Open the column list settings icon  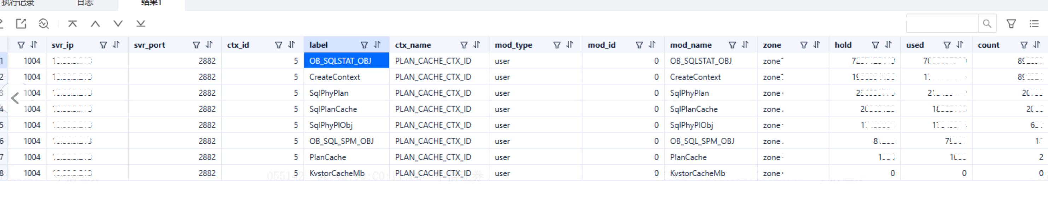click(x=1034, y=24)
